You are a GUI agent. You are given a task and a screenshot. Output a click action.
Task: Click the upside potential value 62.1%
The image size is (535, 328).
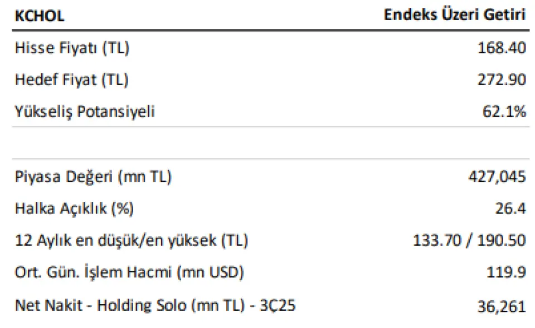click(x=504, y=112)
